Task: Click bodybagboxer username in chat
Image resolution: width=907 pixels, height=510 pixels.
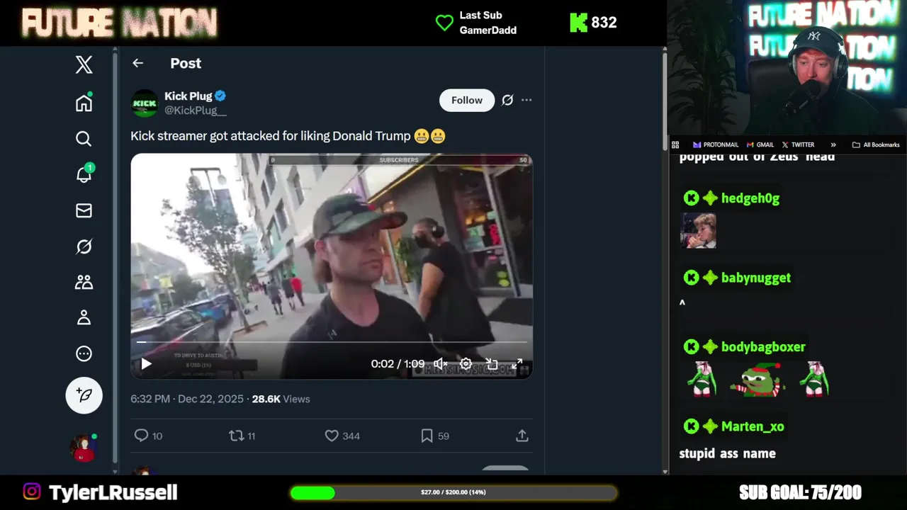Action: click(x=763, y=346)
